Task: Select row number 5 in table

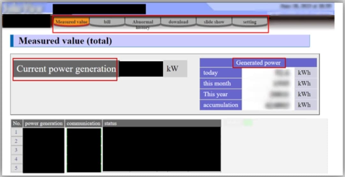Action: point(17,168)
